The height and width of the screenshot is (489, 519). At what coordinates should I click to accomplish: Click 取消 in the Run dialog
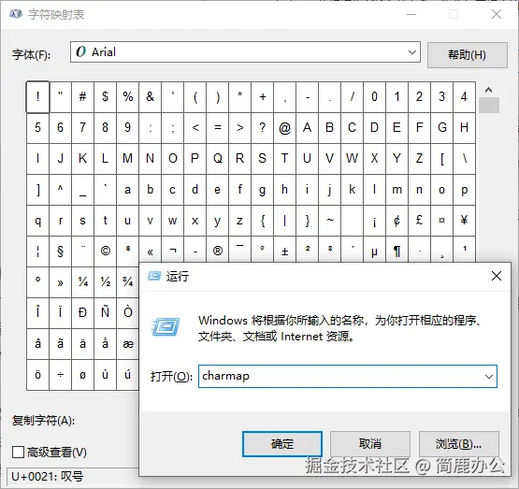click(x=370, y=444)
